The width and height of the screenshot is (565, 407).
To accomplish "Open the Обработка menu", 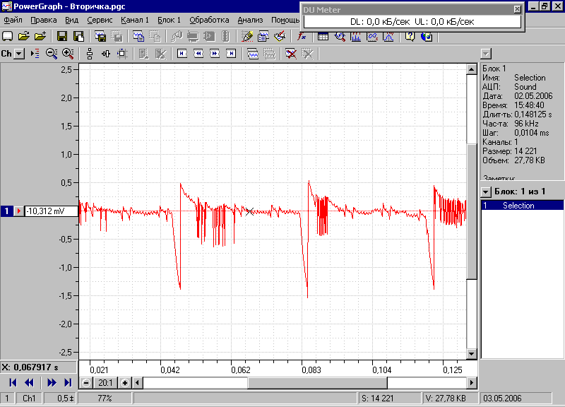I will [x=209, y=20].
